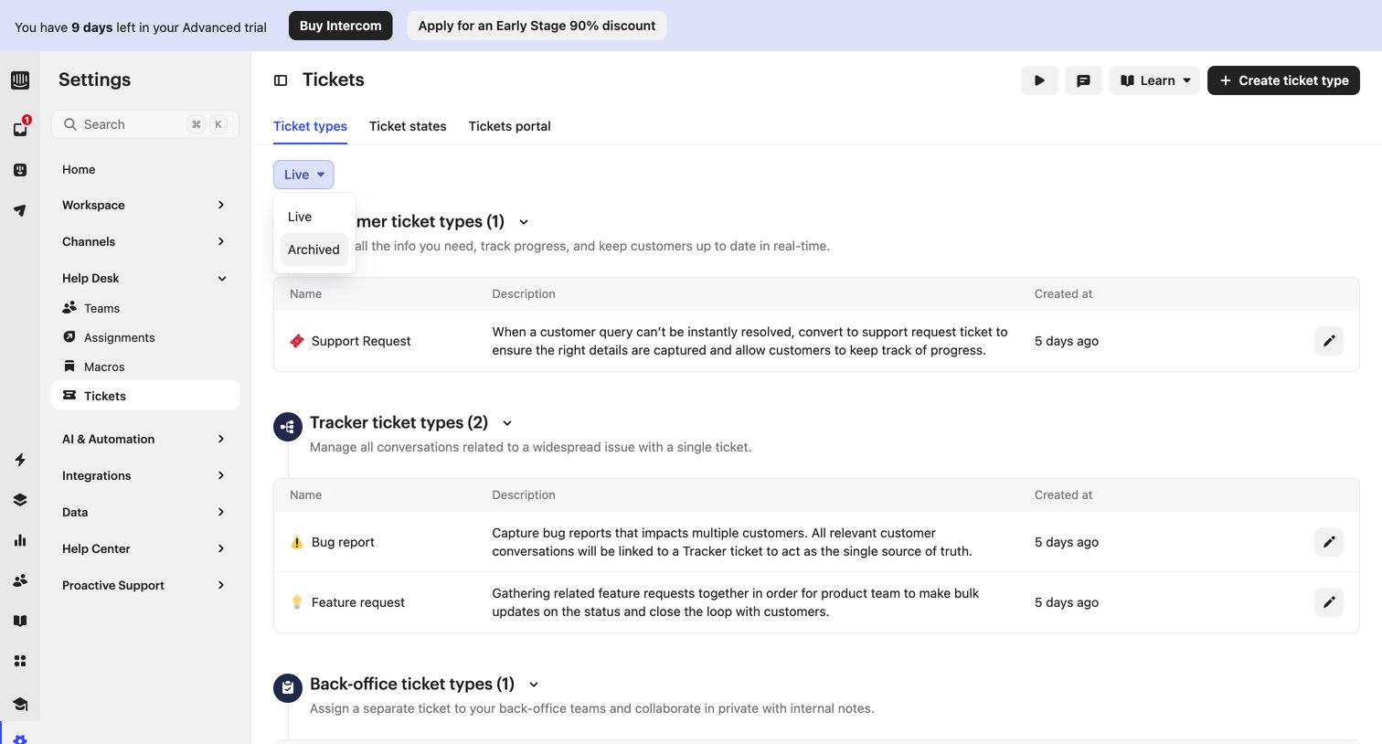Switch to the Ticket states tab

coord(408,126)
